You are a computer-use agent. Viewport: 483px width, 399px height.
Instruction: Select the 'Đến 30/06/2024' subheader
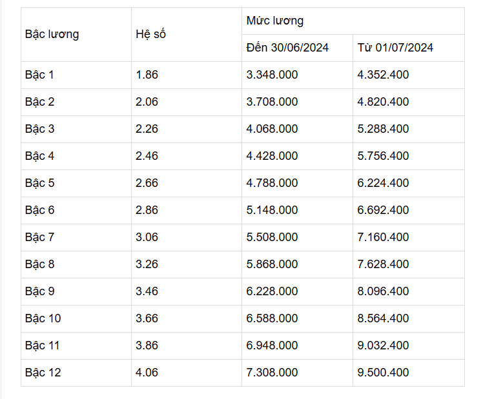coord(287,48)
